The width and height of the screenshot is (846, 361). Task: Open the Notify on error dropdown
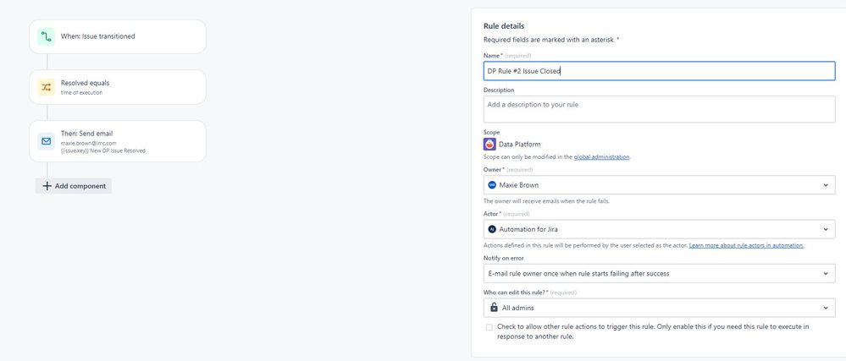click(826, 273)
